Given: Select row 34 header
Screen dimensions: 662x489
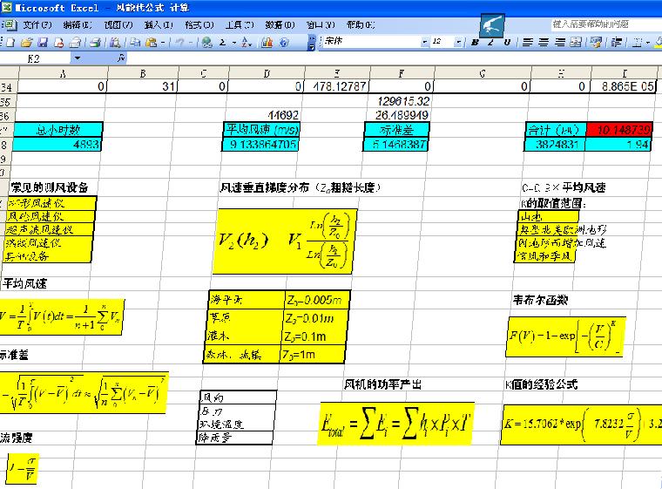Looking at the screenshot, I should 8,87.
